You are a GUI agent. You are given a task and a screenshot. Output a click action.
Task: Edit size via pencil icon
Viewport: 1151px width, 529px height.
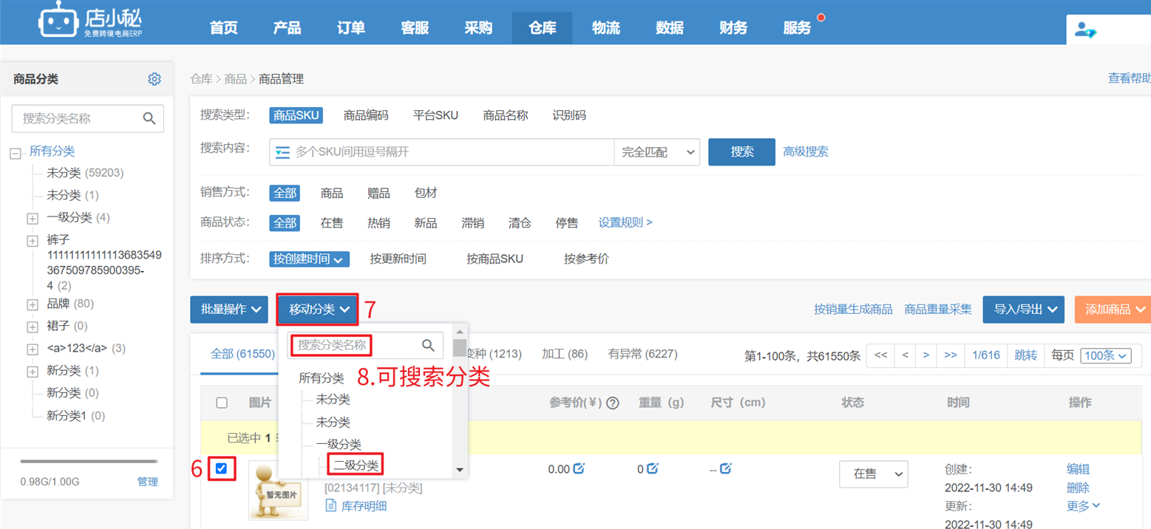(x=726, y=468)
